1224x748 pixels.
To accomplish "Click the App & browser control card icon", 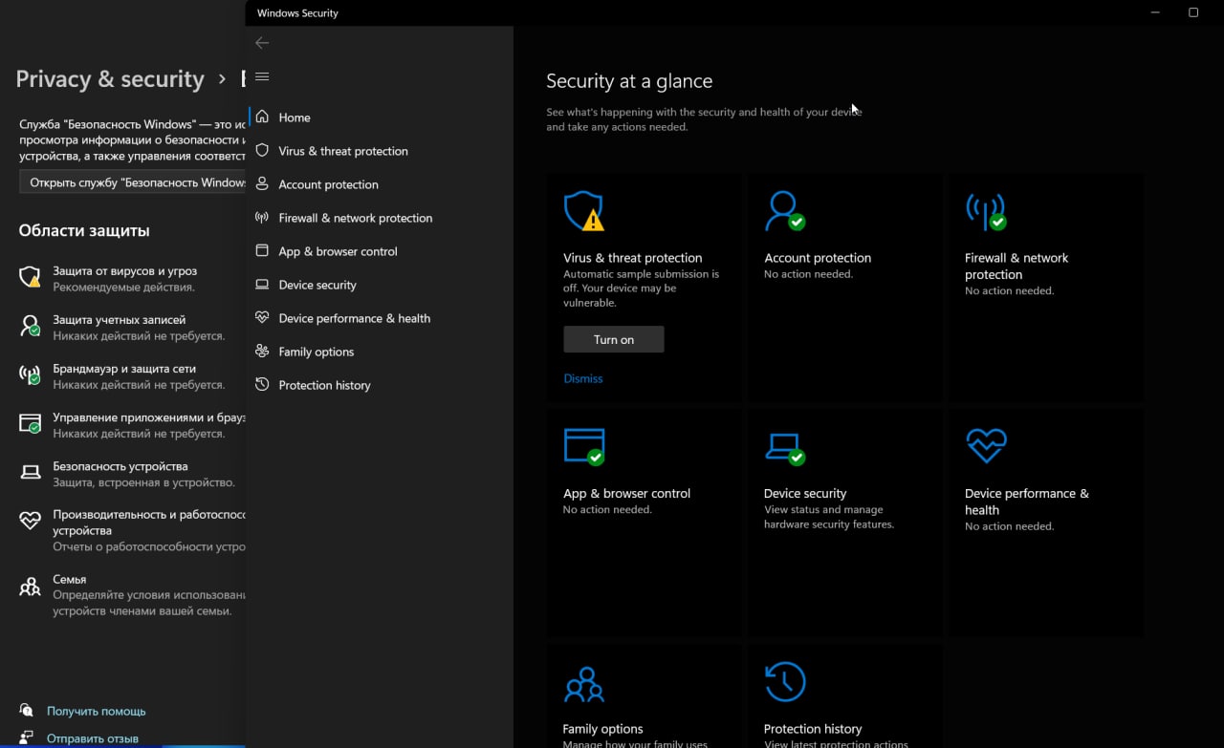I will click(x=584, y=446).
